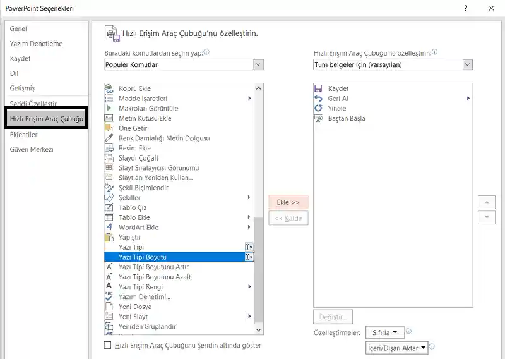Open the Sıfırla dropdown button
The height and width of the screenshot is (359, 505).
(385, 332)
